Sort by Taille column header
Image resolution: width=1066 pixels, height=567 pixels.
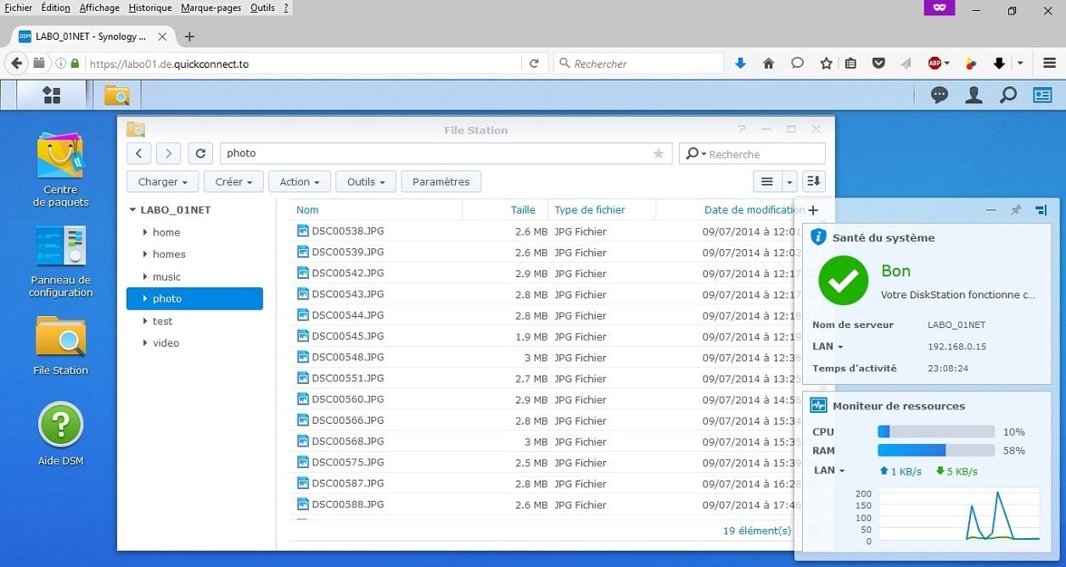click(x=523, y=210)
